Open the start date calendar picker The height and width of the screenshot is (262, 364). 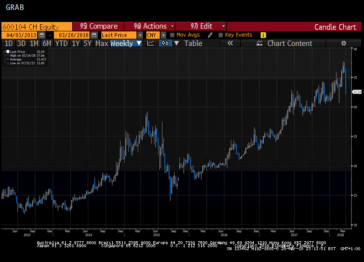(x=42, y=35)
